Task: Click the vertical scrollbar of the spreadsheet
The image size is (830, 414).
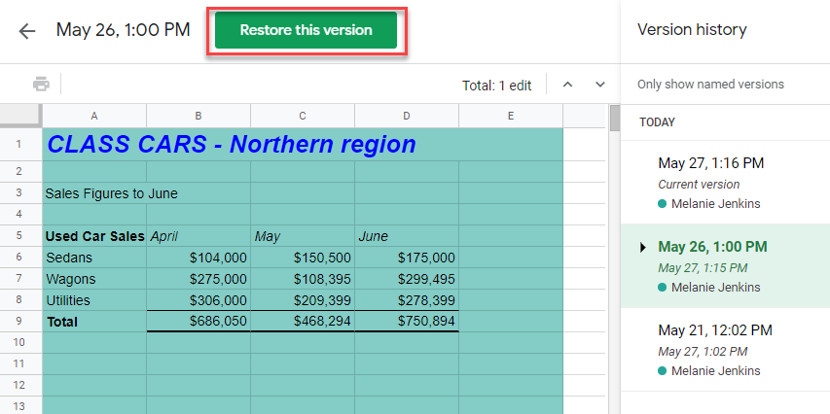Action: pyautogui.click(x=614, y=243)
